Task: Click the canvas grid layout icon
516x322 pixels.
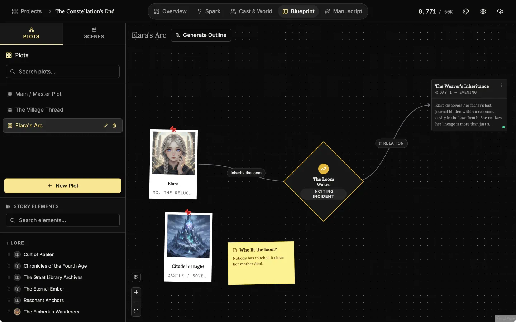Action: [136, 277]
